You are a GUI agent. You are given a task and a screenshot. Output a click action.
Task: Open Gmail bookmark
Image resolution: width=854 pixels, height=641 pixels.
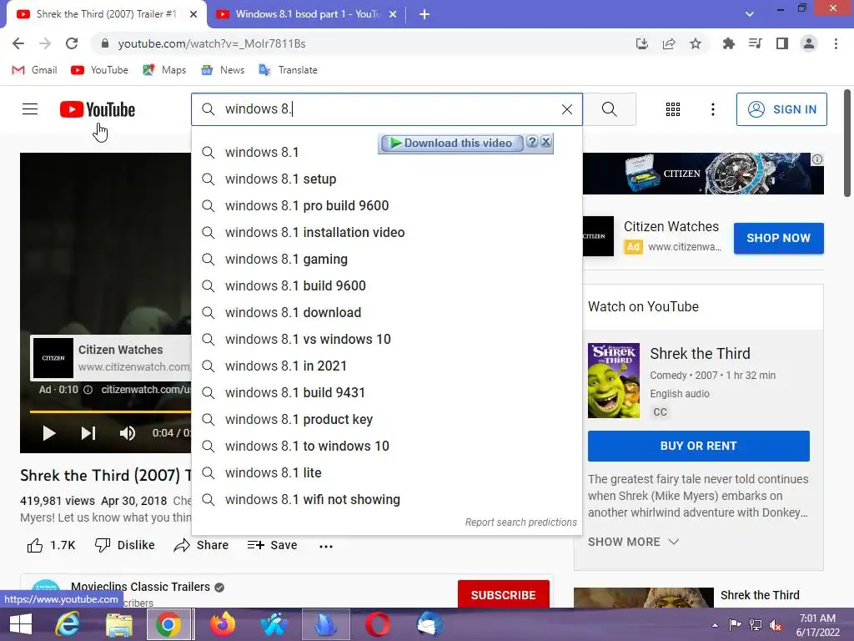click(x=34, y=70)
